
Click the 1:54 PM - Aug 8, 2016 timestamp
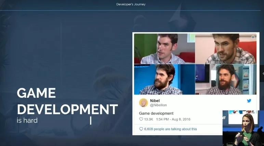[173, 119]
